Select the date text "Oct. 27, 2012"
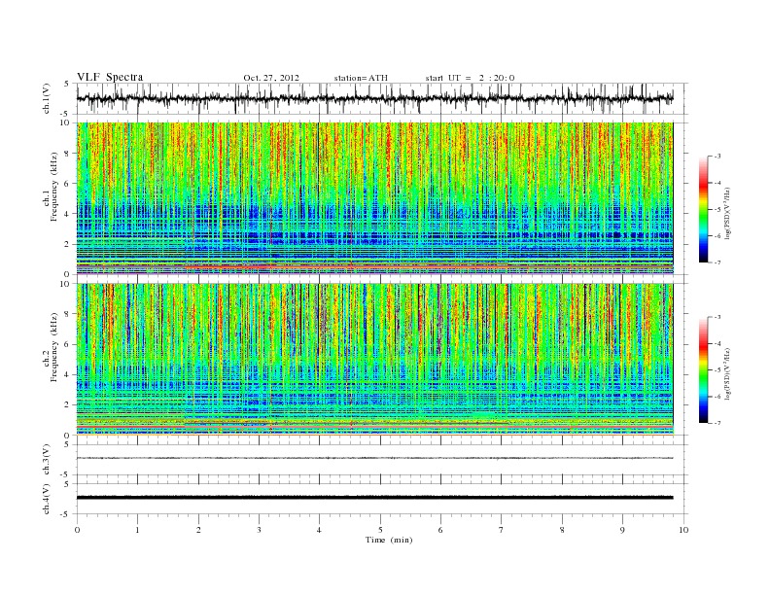 point(271,78)
